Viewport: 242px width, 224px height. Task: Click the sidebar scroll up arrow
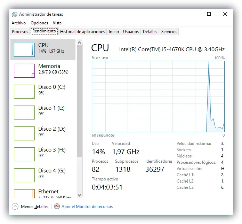pos(80,43)
